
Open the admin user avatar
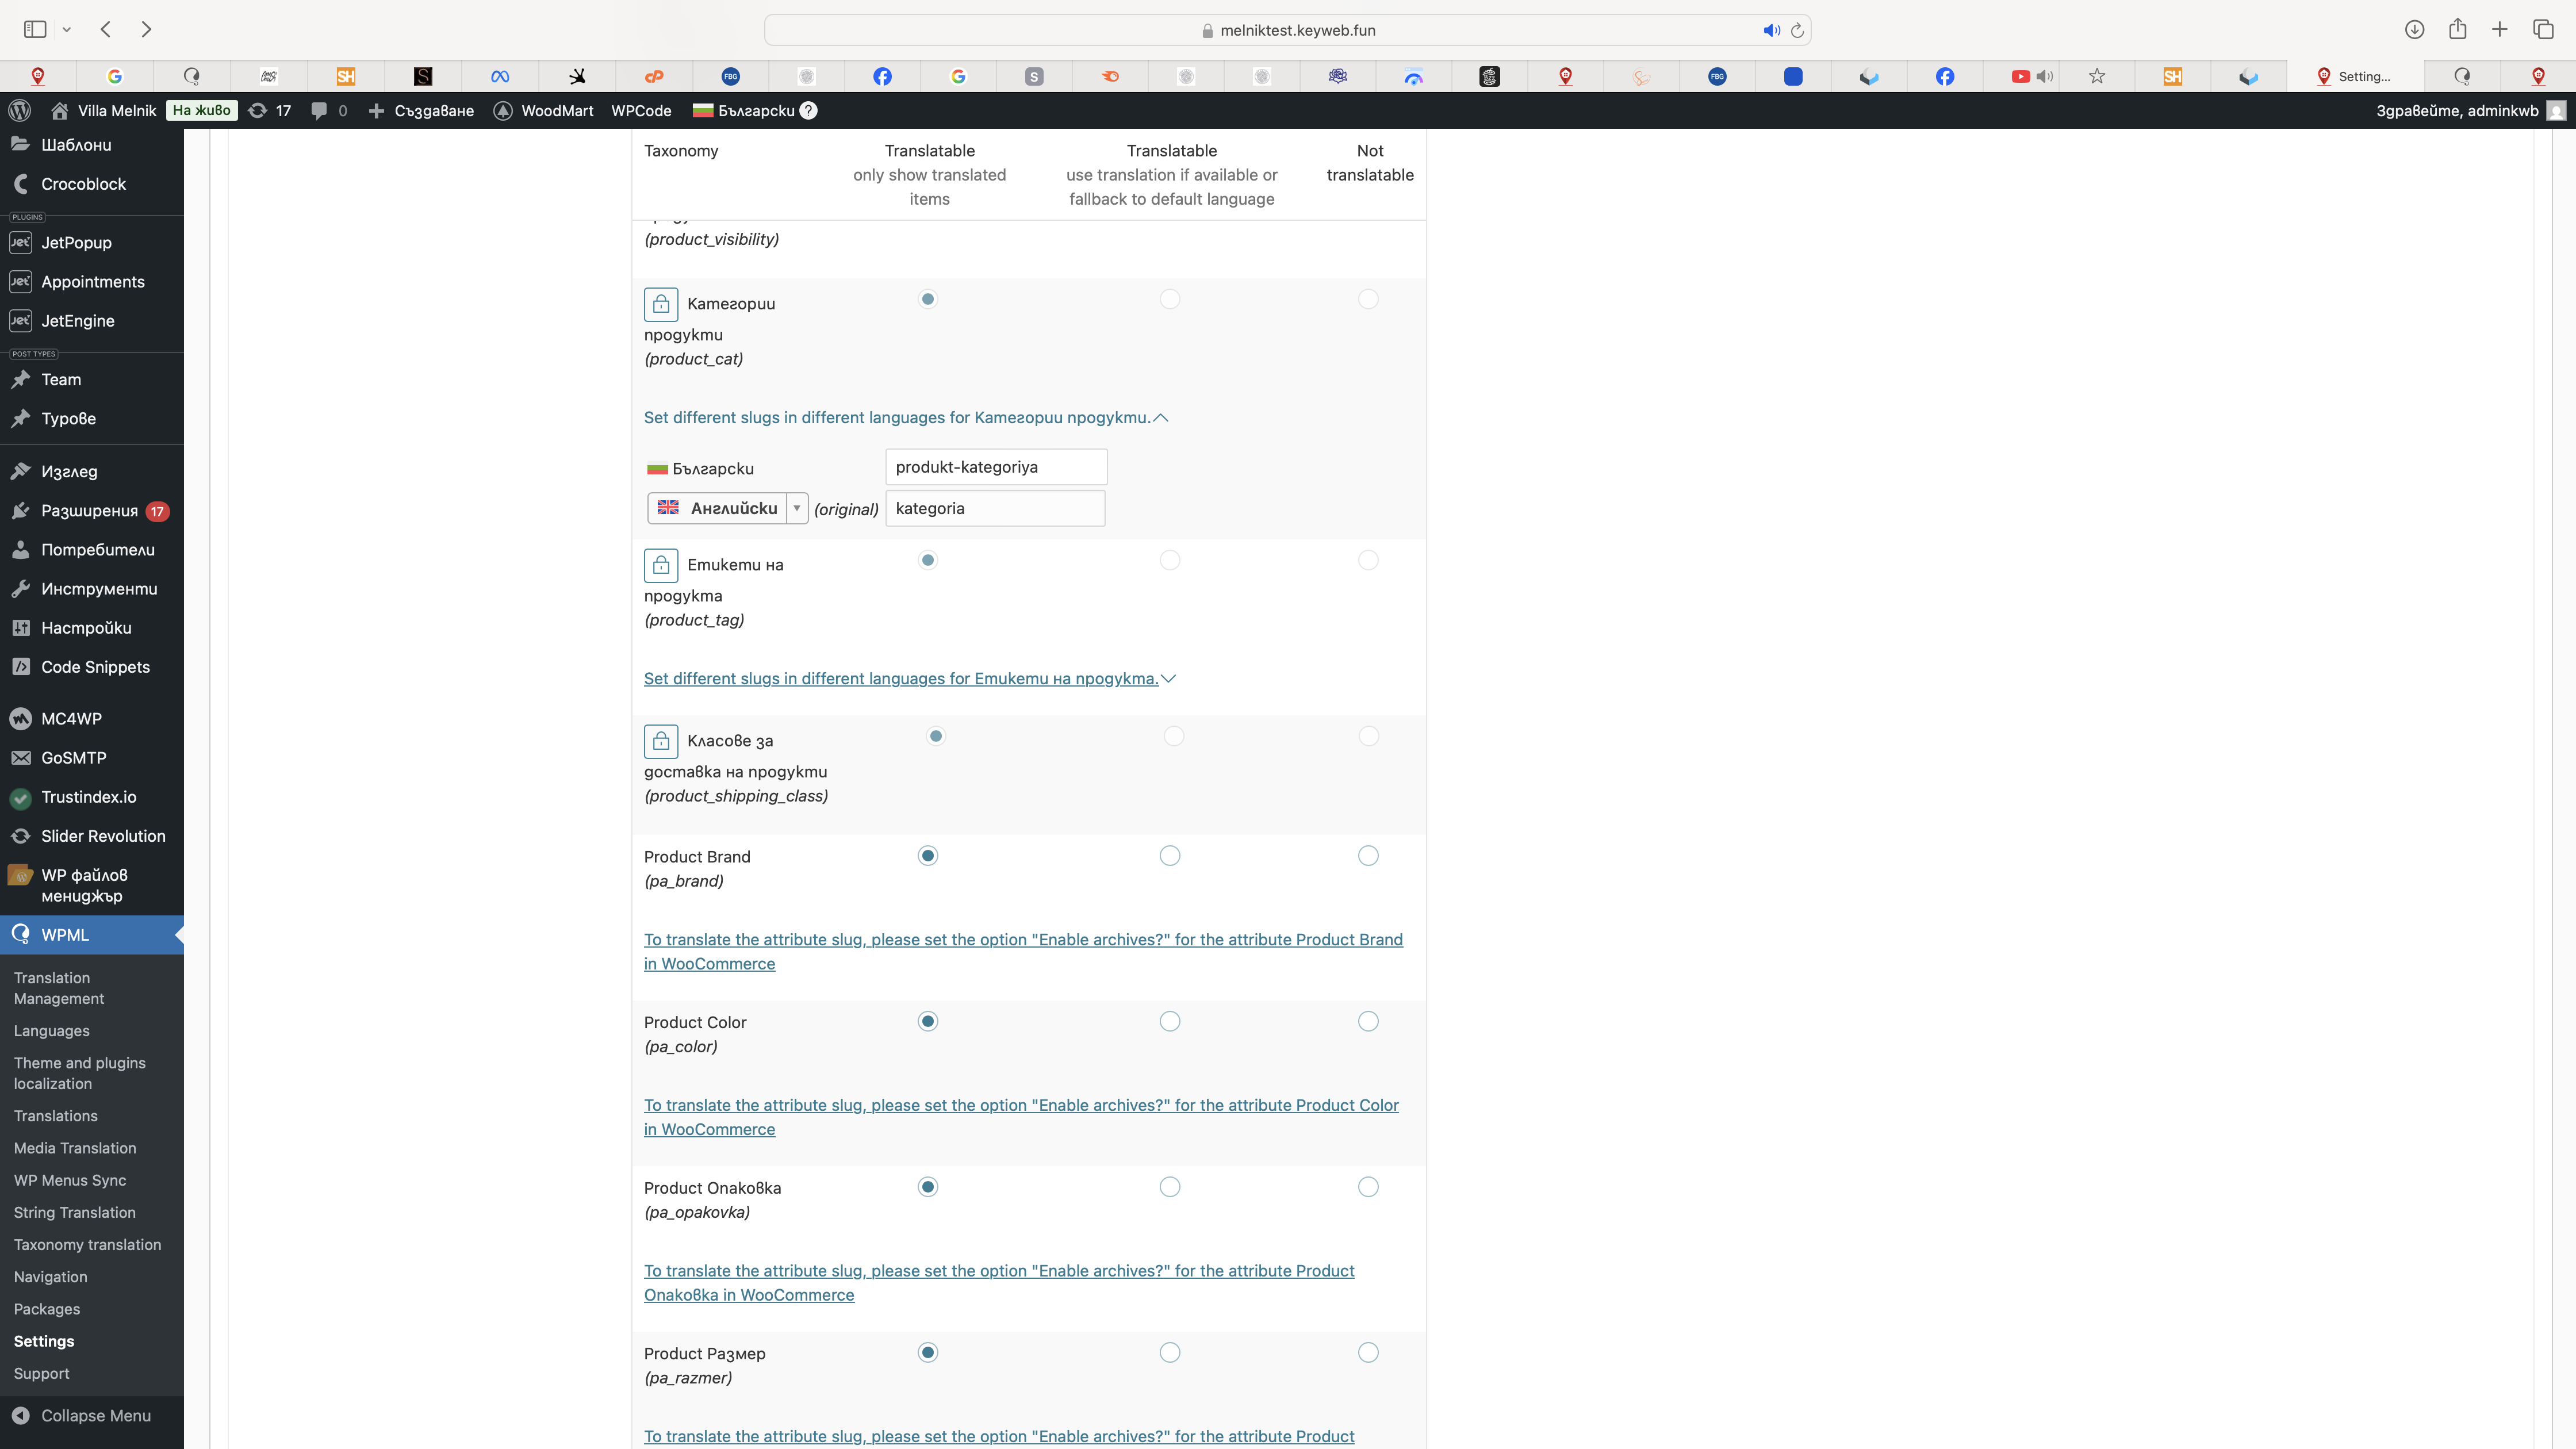[x=2556, y=110]
